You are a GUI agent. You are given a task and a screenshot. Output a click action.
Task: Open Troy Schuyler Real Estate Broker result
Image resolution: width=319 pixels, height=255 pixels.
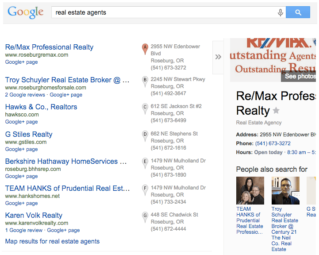click(x=67, y=80)
